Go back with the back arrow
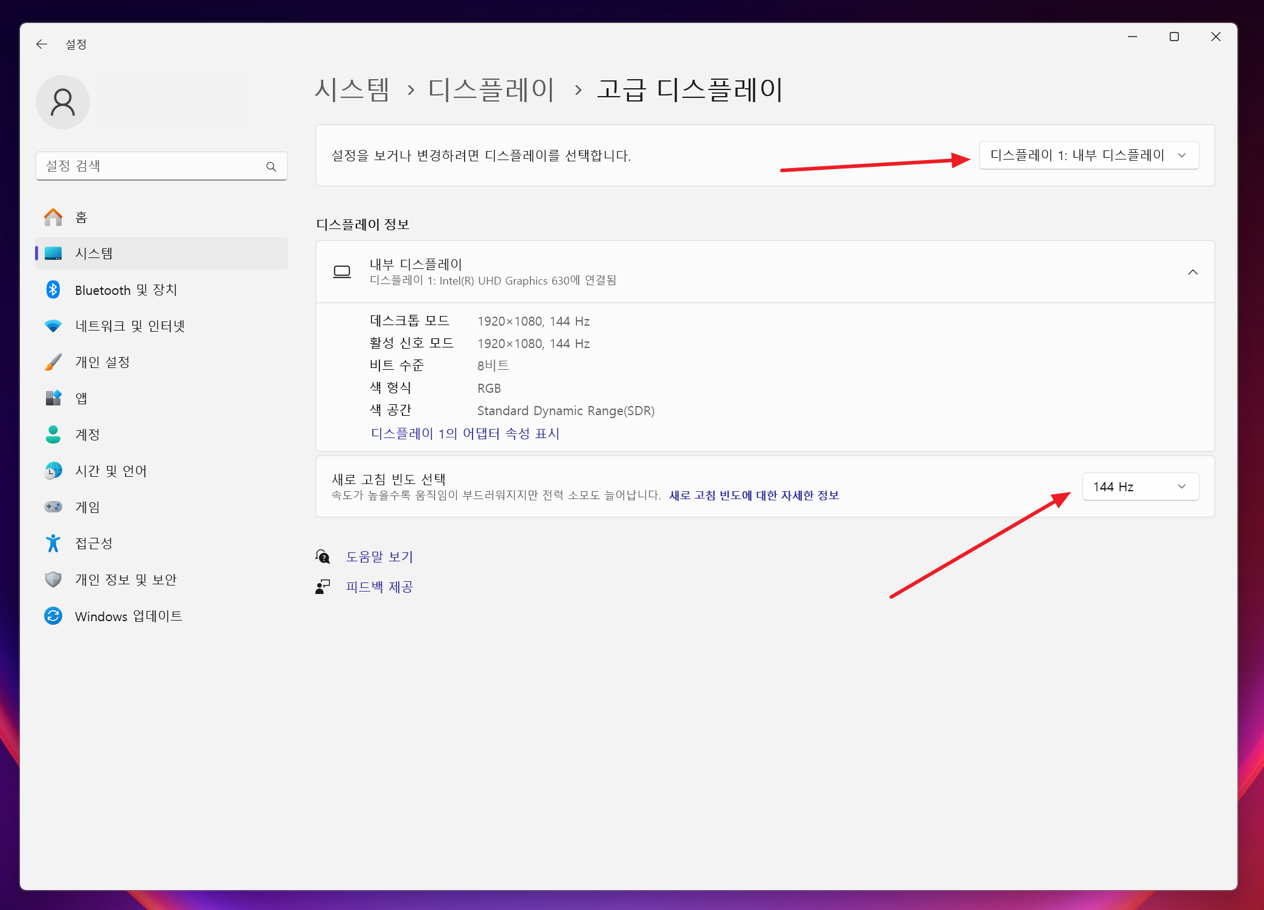 pos(41,44)
